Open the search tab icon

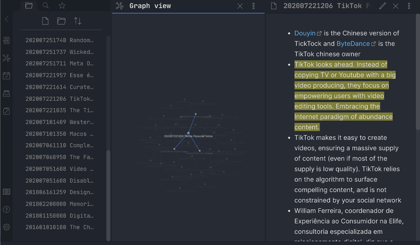click(x=45, y=5)
